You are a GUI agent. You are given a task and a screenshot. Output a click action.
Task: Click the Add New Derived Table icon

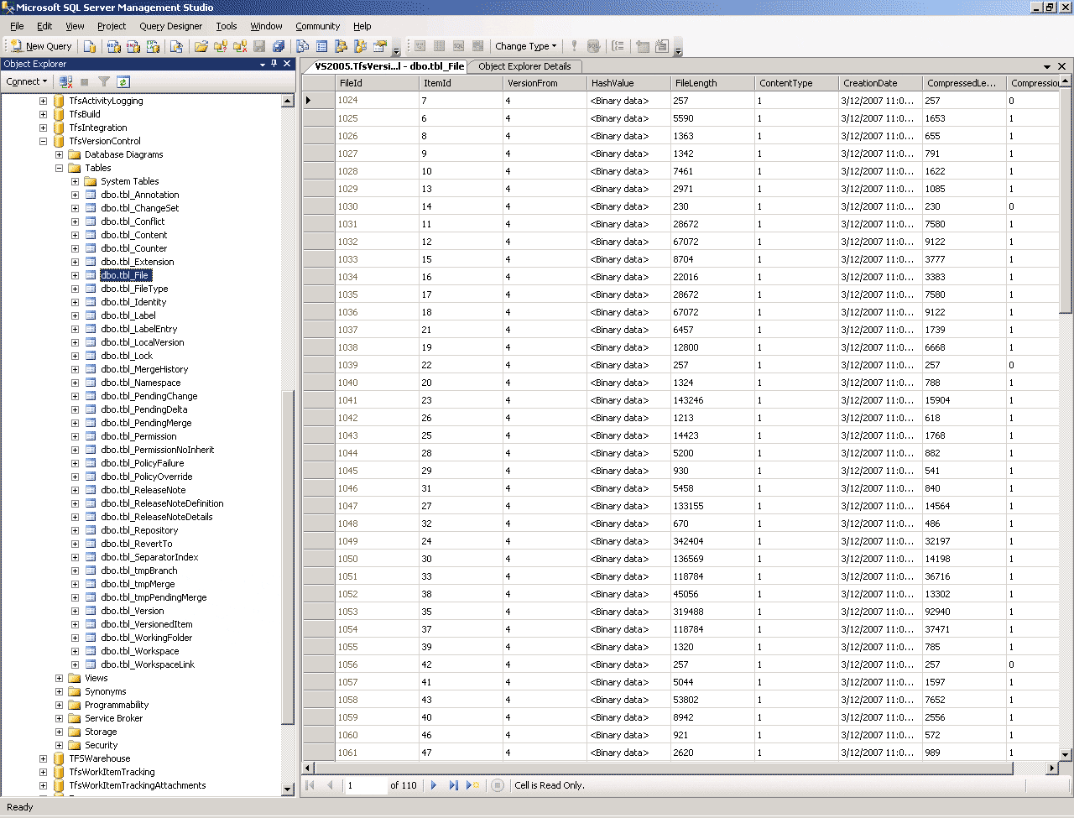[662, 46]
